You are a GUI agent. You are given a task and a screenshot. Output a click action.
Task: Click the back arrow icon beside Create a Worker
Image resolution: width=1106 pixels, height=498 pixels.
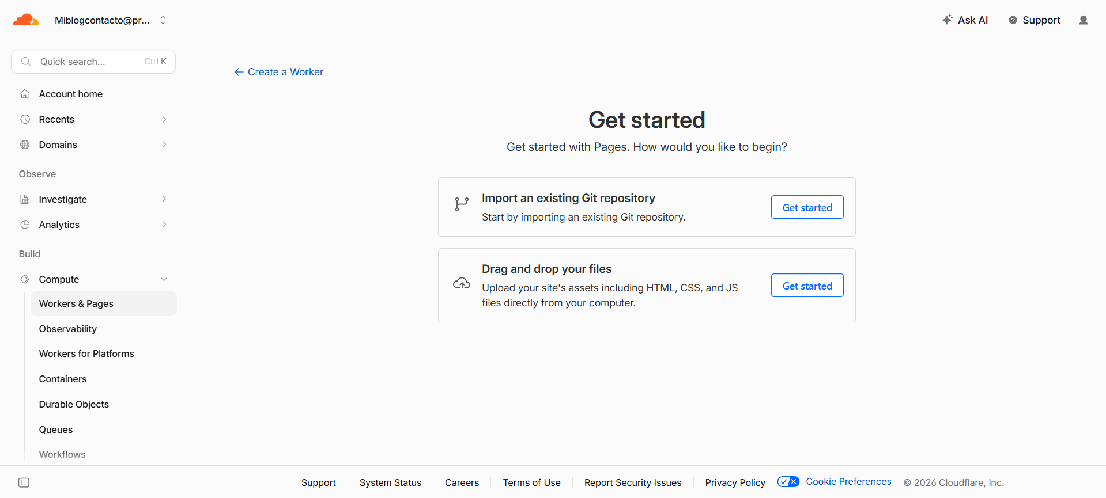(x=239, y=72)
